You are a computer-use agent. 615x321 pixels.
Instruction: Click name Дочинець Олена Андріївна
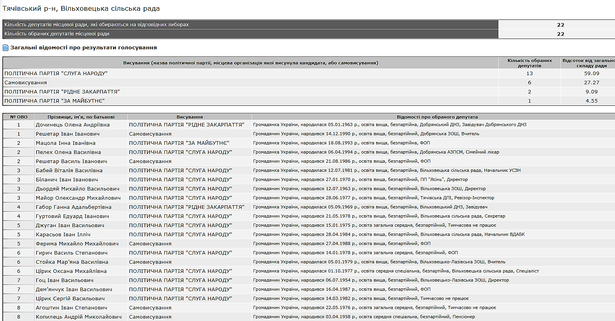click(x=72, y=125)
